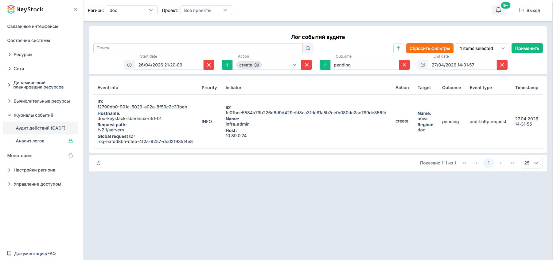Add another Action filter with plus icon
Viewport: 553px width, 260px height.
pos(227,65)
